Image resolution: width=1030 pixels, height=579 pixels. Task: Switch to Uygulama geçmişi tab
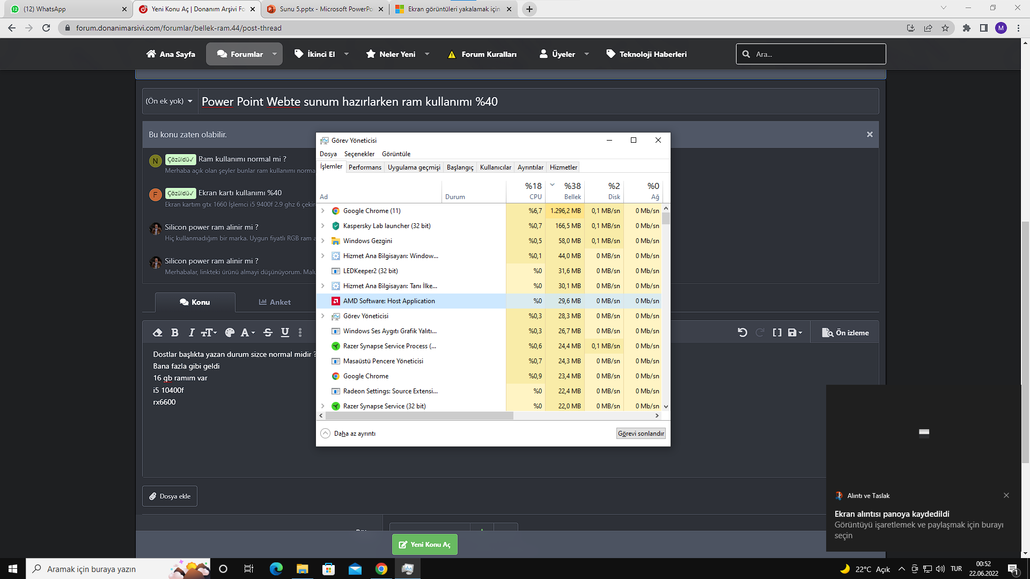pos(414,167)
